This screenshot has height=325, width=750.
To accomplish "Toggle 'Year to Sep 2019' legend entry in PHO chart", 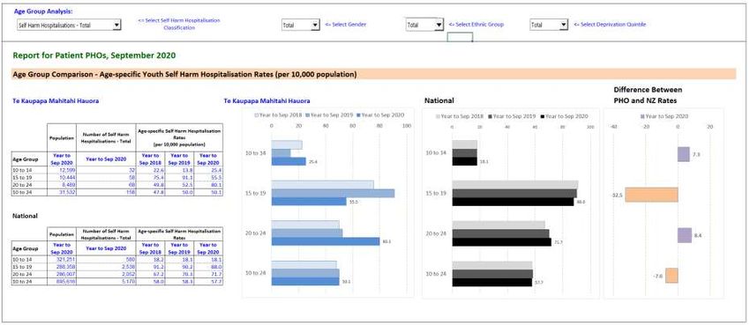I will click(x=331, y=115).
